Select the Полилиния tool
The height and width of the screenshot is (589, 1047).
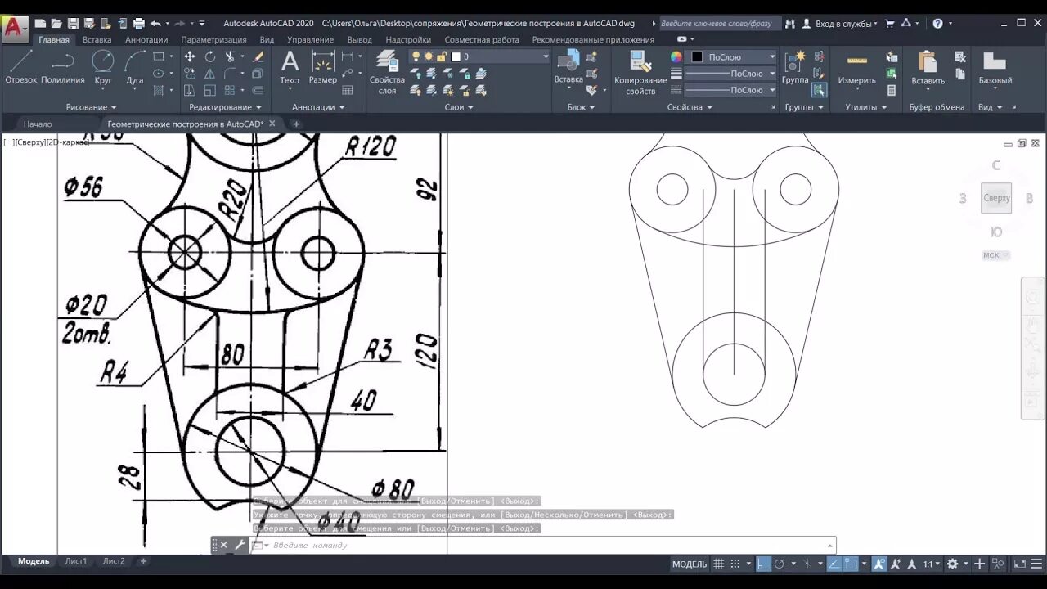tap(63, 67)
